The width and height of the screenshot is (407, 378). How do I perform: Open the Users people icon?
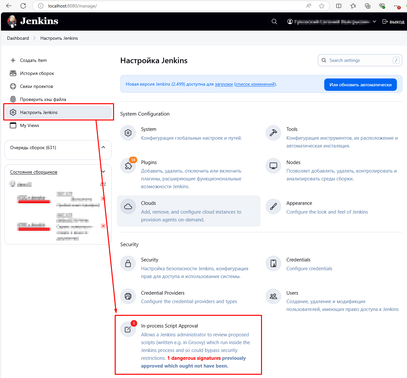tap(273, 297)
